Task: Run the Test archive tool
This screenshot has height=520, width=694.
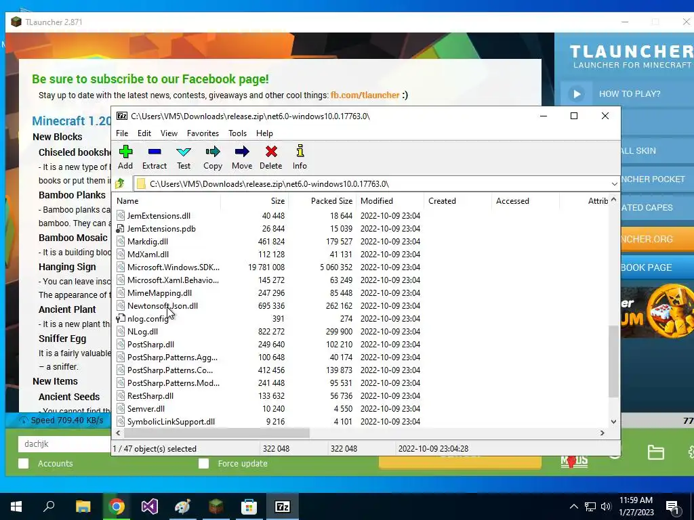Action: 184,152
